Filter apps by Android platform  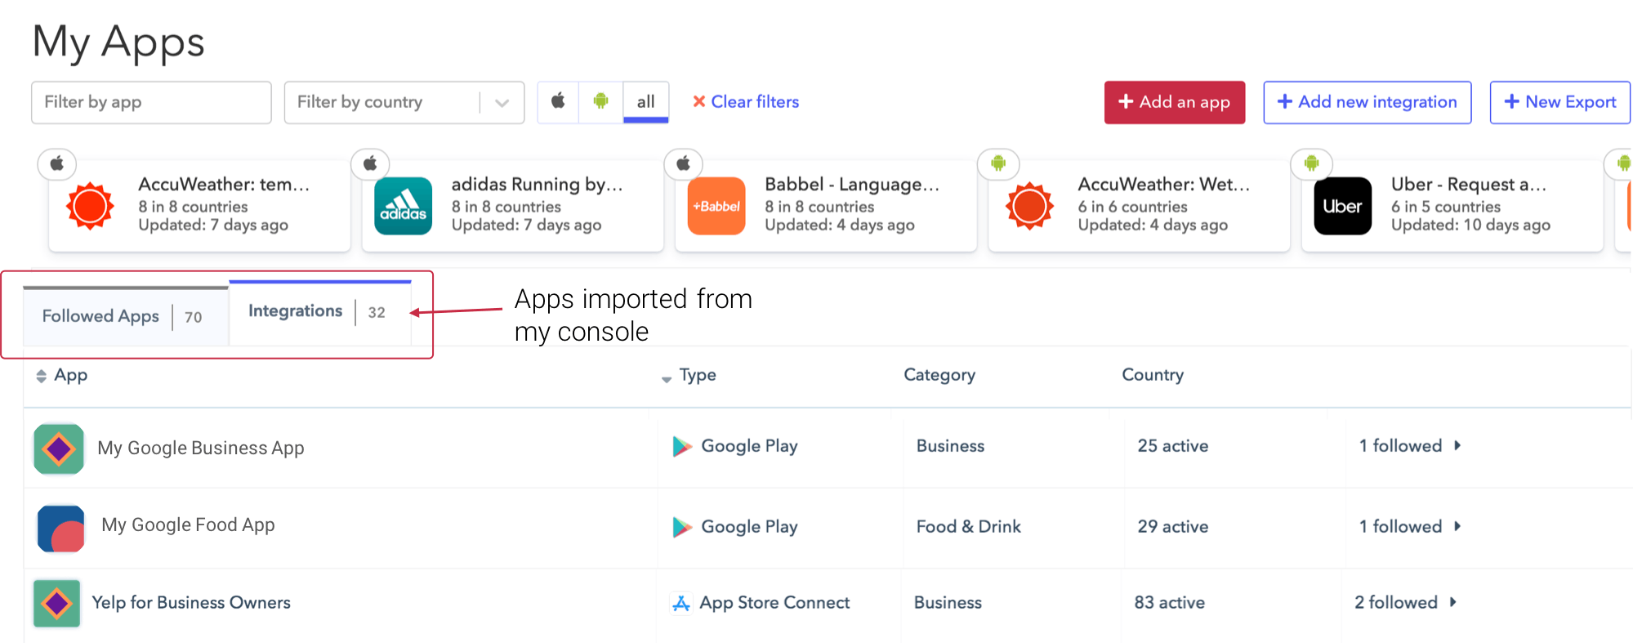pyautogui.click(x=600, y=101)
